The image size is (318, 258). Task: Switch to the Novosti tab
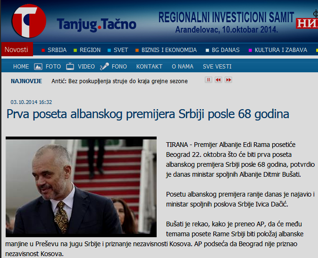coord(17,50)
